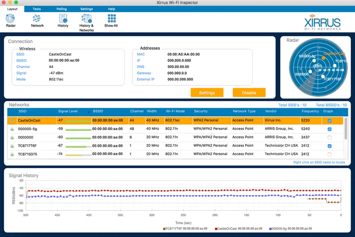Open the Radar layout icon
The image size is (355, 237).
click(x=10, y=19)
